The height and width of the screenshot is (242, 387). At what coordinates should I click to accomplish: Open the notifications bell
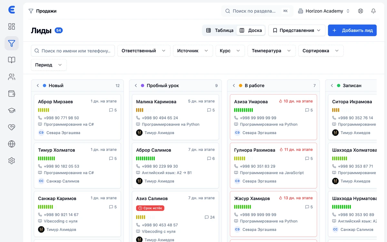pyautogui.click(x=373, y=11)
